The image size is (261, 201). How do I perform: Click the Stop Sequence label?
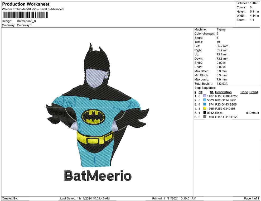pos(205,88)
